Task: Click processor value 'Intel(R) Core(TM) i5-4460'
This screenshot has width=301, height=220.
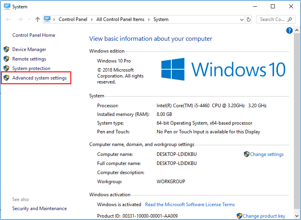Action: [x=183, y=106]
